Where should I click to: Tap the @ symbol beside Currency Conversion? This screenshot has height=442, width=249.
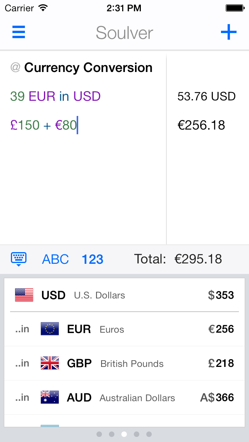click(x=15, y=68)
